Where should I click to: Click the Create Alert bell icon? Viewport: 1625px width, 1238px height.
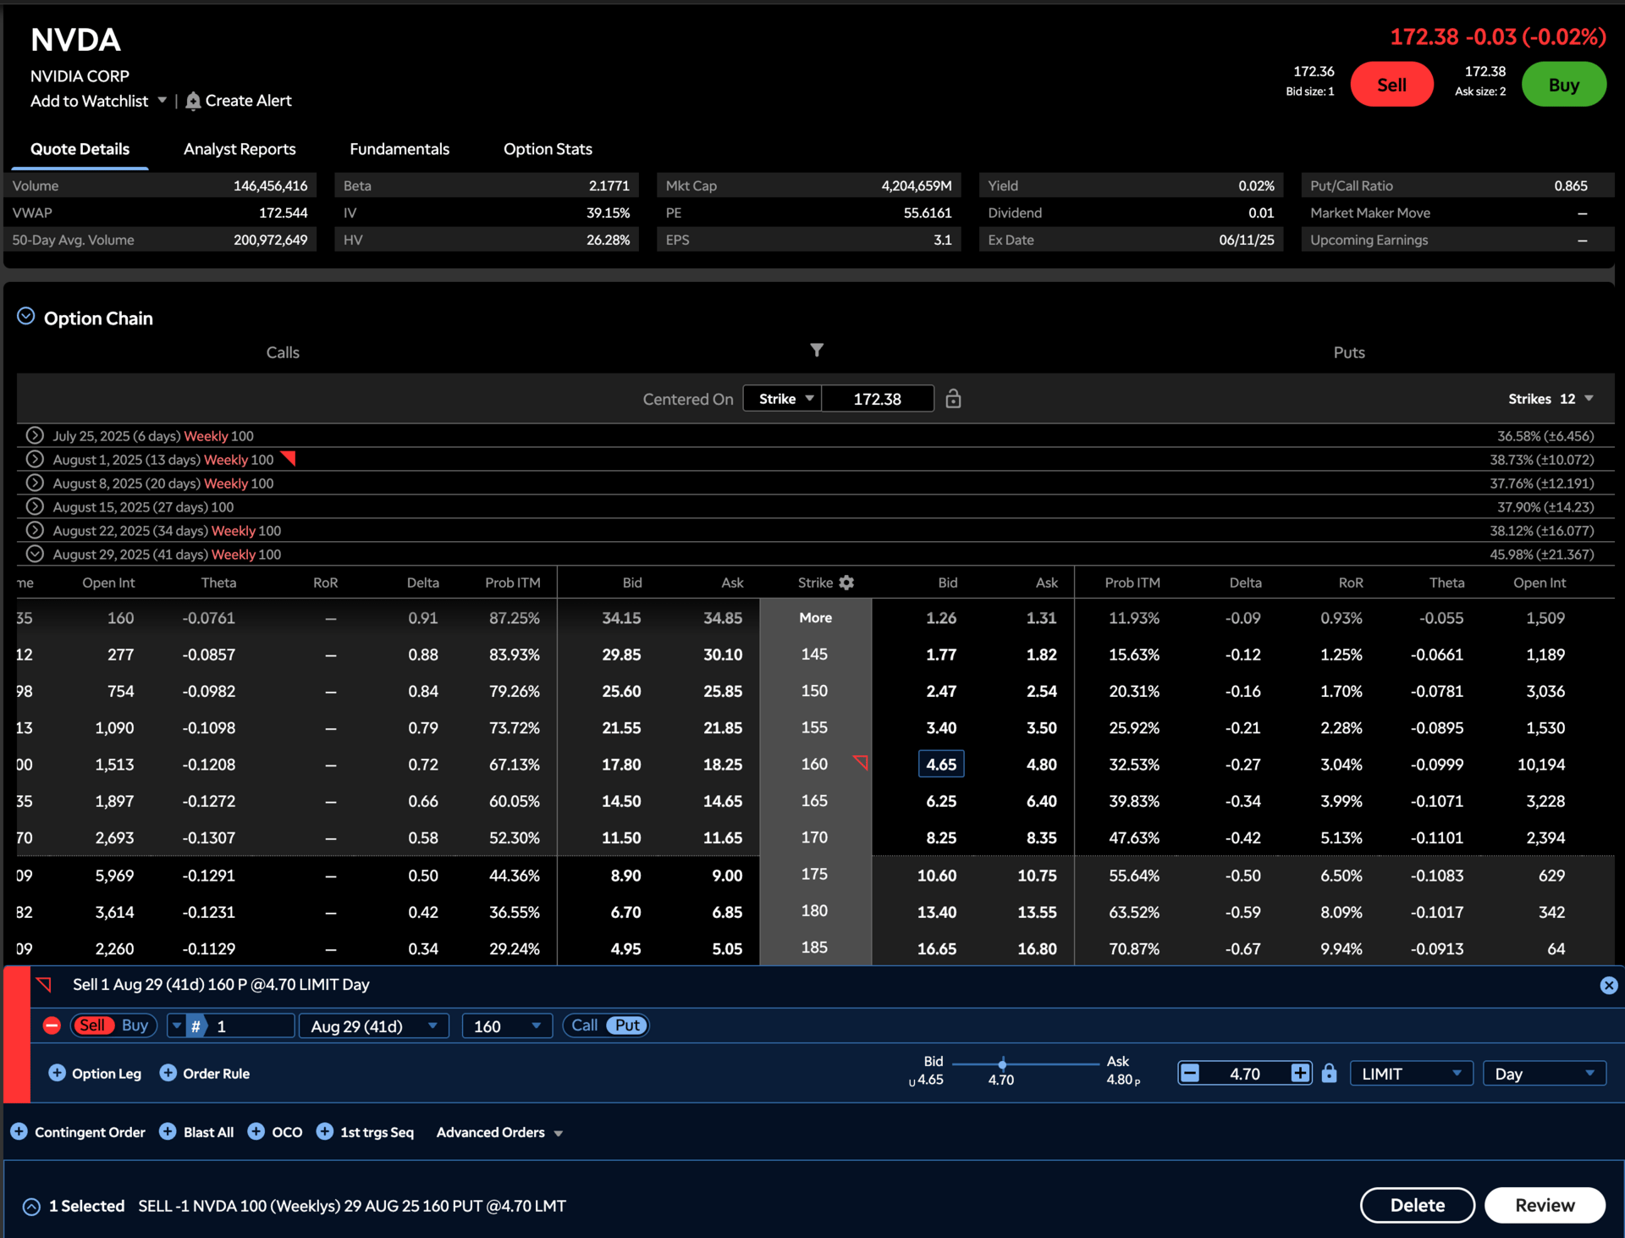click(x=193, y=101)
